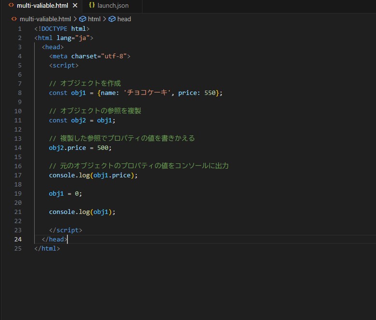Close the multi-valiable.html tab
The width and height of the screenshot is (376, 320).
pyautogui.click(x=75, y=6)
